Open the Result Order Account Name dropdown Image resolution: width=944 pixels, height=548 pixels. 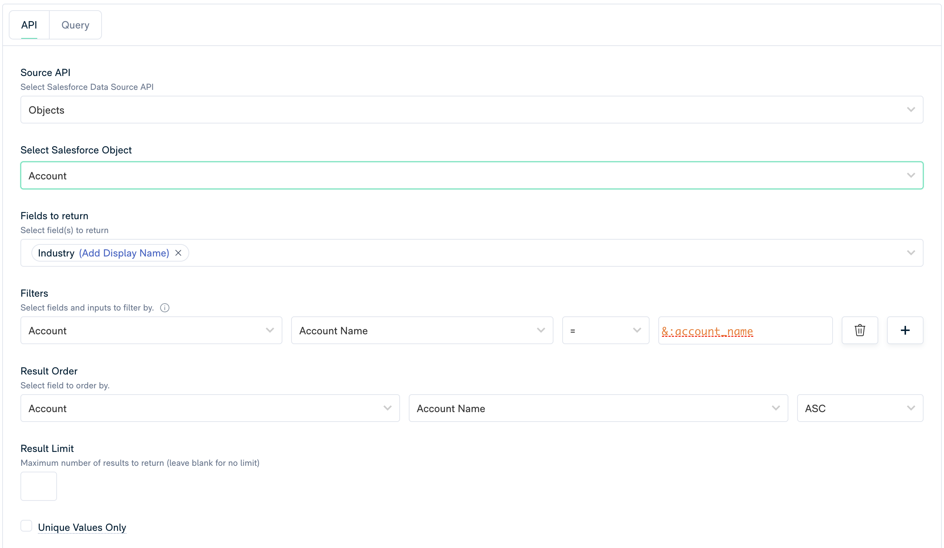(598, 408)
